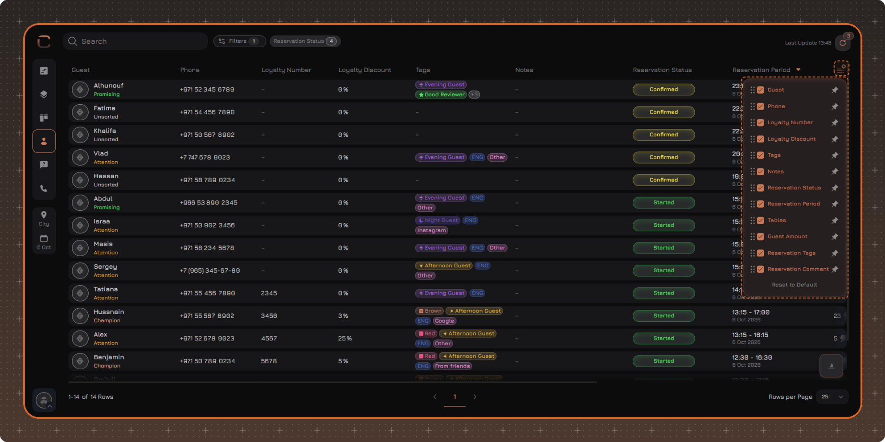Open the Rows per Page dropdown
Image resolution: width=885 pixels, height=442 pixels.
[832, 397]
